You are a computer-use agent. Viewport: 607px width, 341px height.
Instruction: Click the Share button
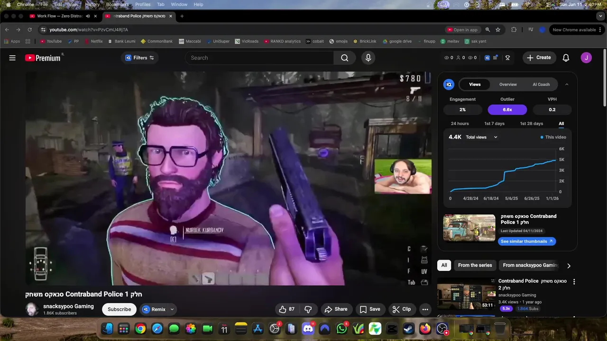point(336,309)
